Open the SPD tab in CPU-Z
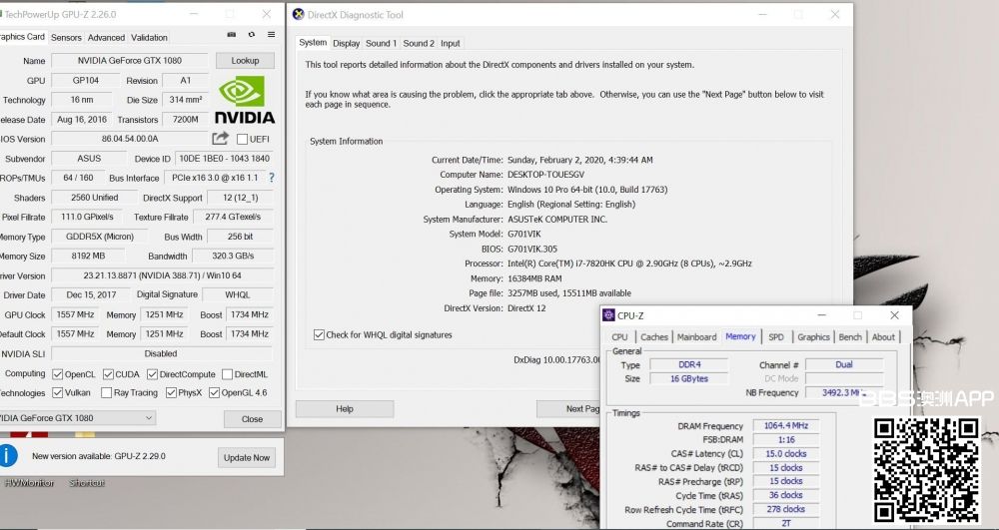The image size is (999, 530). pyautogui.click(x=776, y=337)
